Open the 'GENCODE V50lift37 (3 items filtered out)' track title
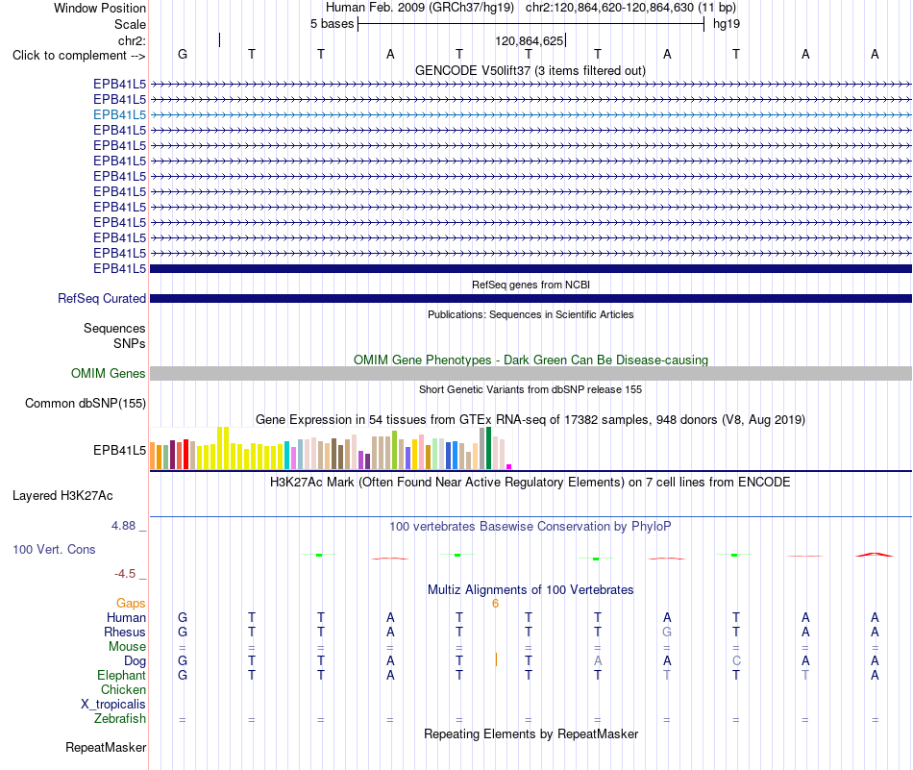This screenshot has width=913, height=770. coord(531,70)
